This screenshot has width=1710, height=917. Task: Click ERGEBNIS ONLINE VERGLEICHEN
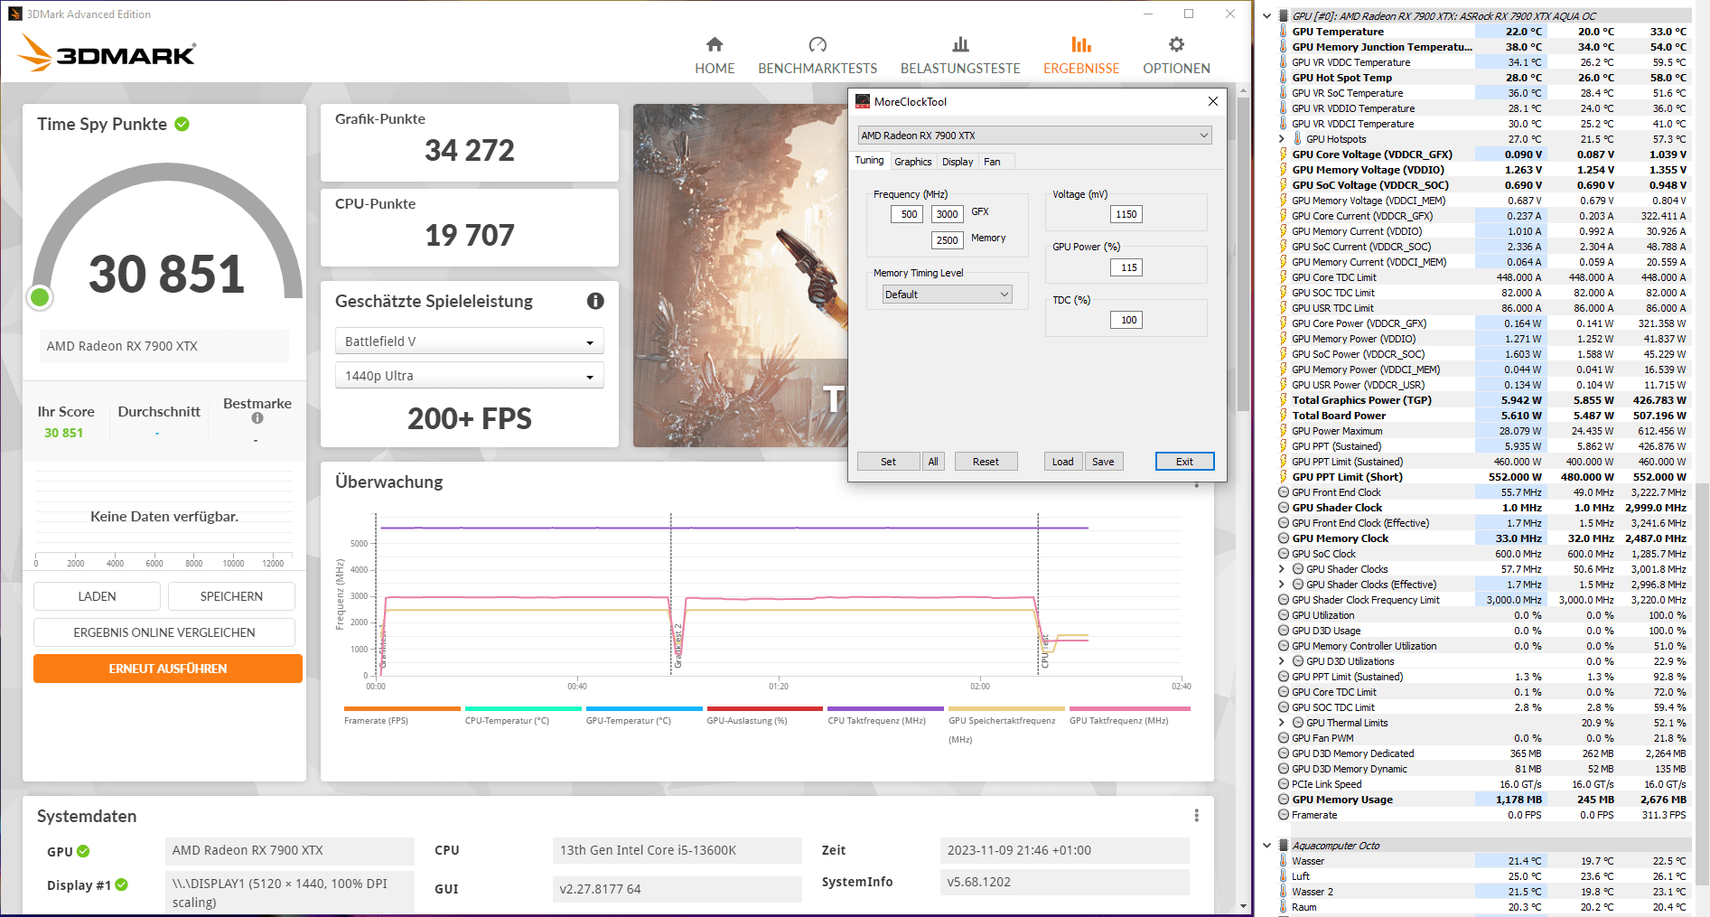pyautogui.click(x=164, y=632)
